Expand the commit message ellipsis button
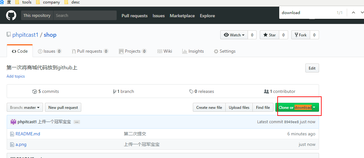This screenshot has height=158, width=364. coord(77,122)
